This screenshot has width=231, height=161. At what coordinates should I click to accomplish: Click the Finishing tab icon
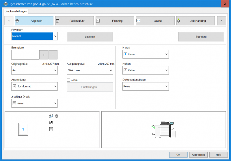98,21
